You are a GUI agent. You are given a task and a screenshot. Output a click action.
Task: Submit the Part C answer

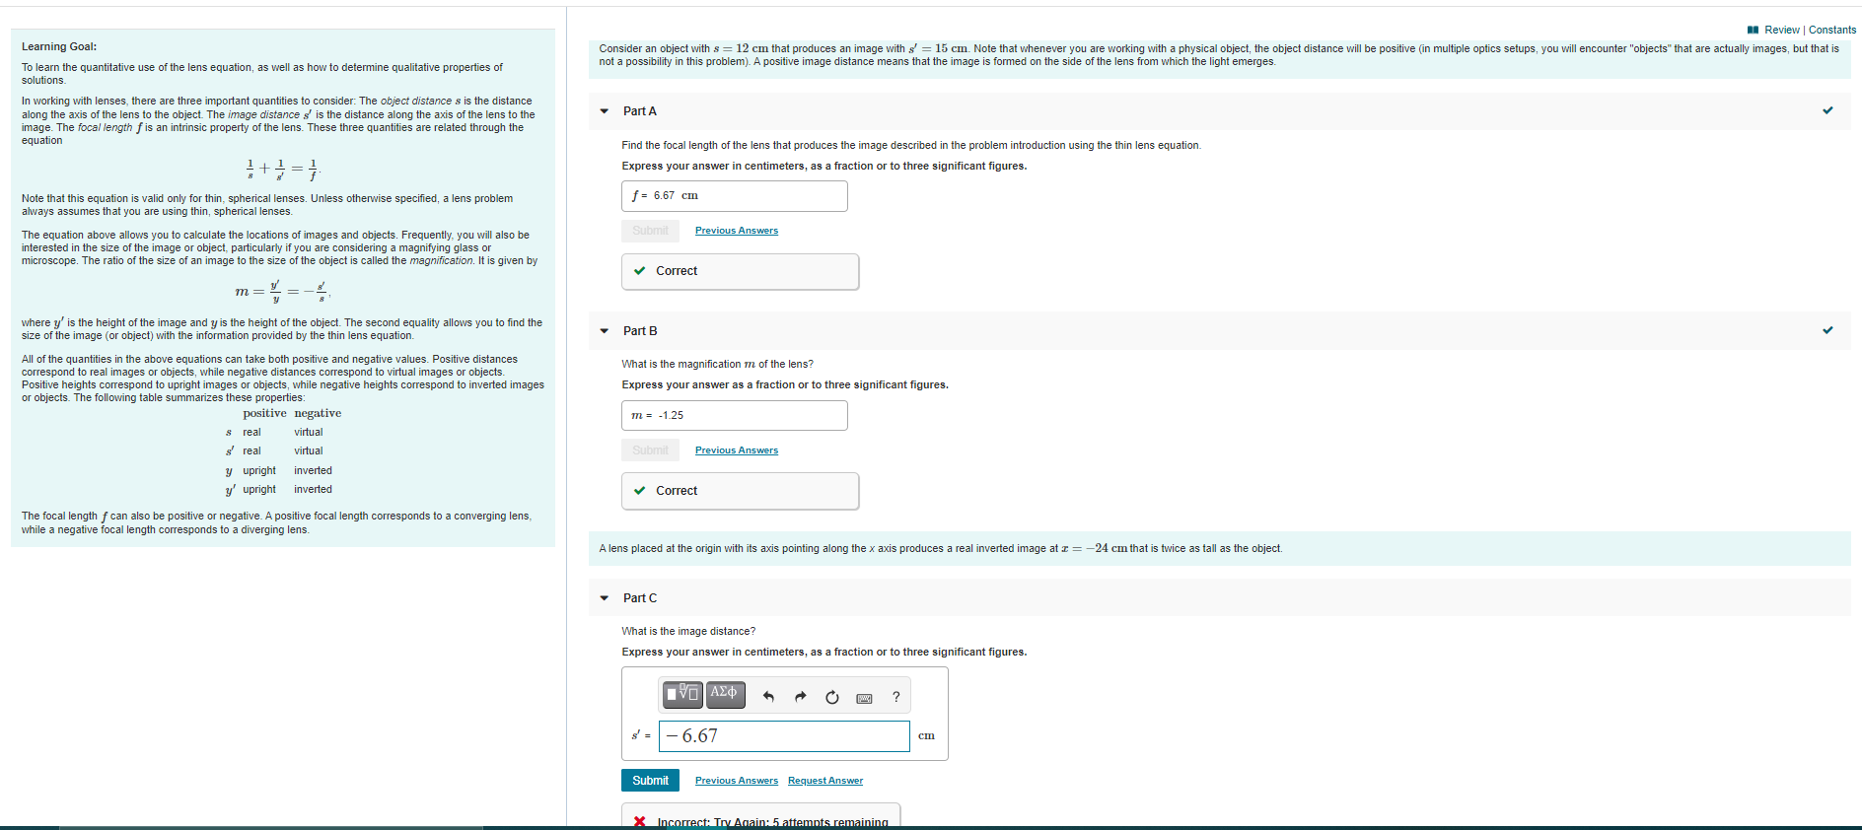[650, 780]
